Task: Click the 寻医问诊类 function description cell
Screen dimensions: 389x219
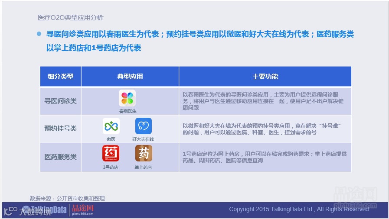Action: point(265,101)
